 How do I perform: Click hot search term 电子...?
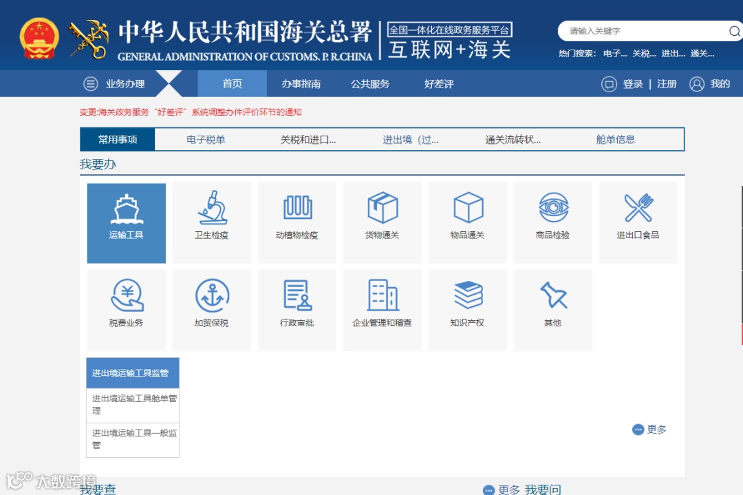coord(615,54)
